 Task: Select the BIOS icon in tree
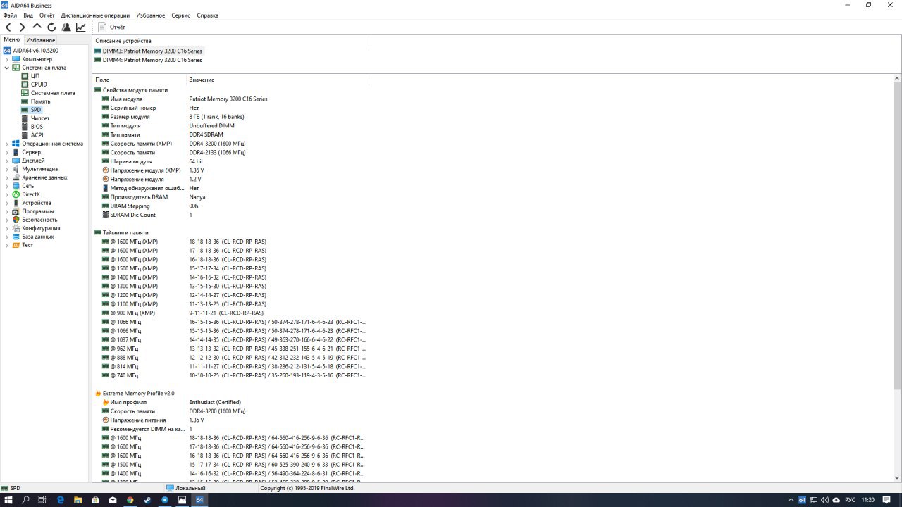[25, 127]
